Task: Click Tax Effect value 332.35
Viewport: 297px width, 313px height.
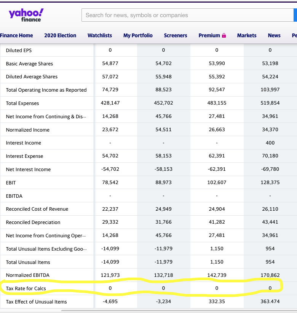Action: pyautogui.click(x=217, y=301)
